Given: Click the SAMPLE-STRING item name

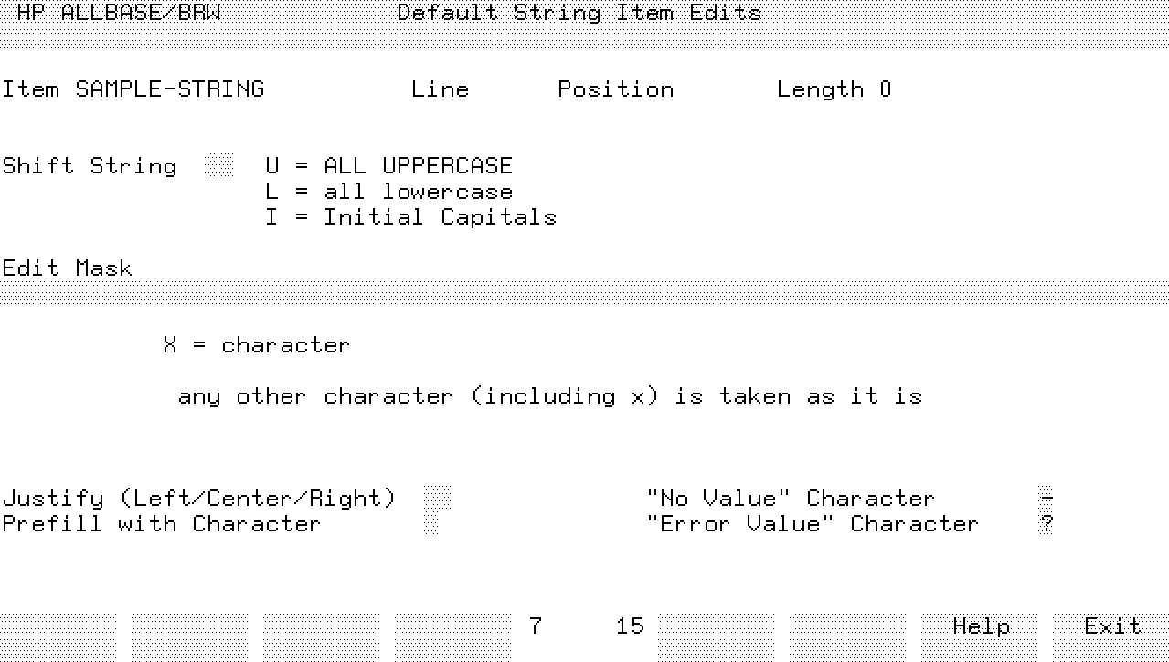Looking at the screenshot, I should click(x=170, y=89).
